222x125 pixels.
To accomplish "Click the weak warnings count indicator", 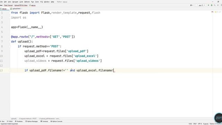I will (x=220, y=12).
